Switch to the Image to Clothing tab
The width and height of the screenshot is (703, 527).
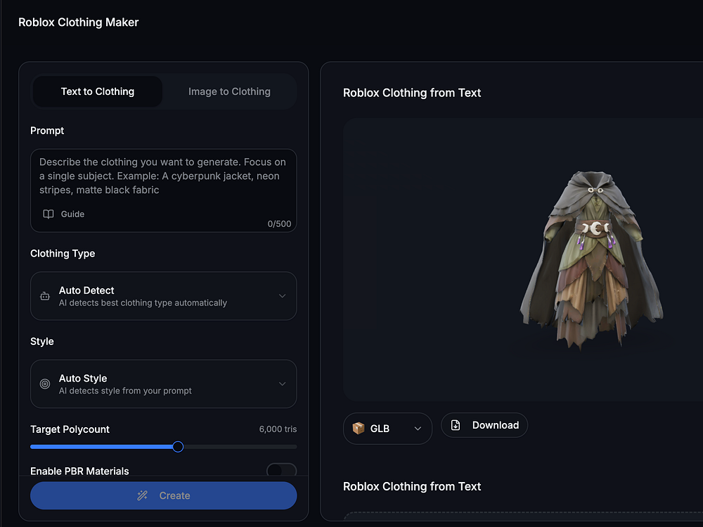(x=229, y=91)
